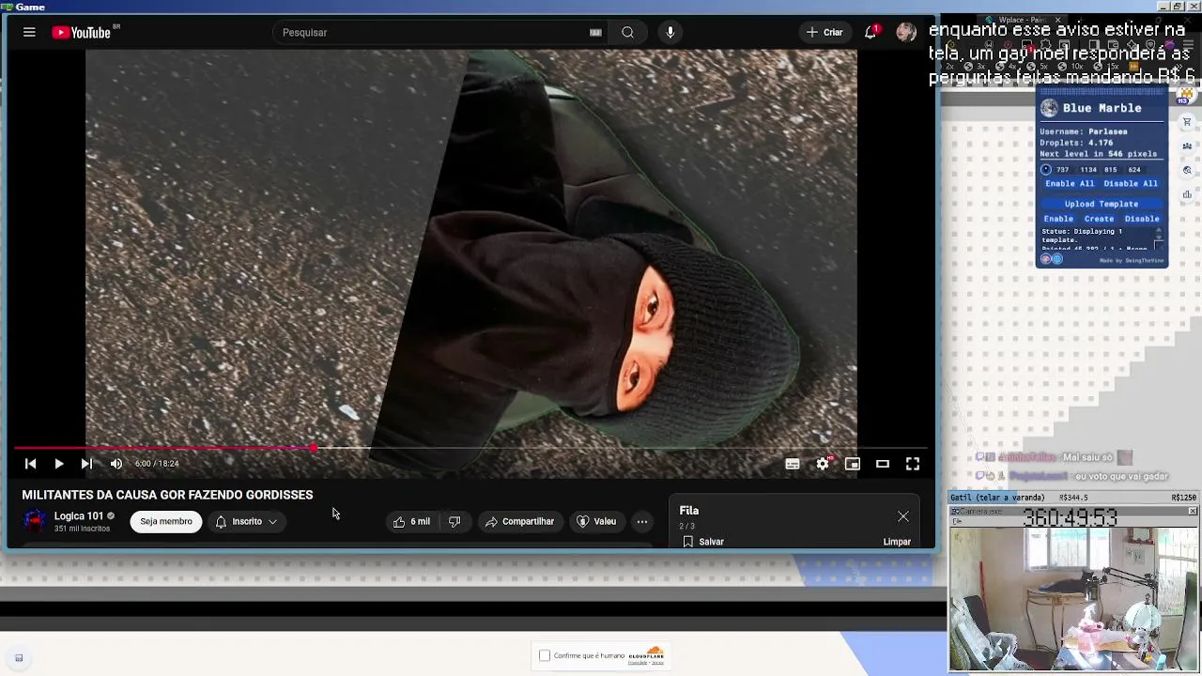Edit the 737 coordinate field
1202x676 pixels.
1063,170
